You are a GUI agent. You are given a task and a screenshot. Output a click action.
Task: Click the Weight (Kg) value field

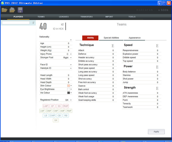(x=69, y=50)
